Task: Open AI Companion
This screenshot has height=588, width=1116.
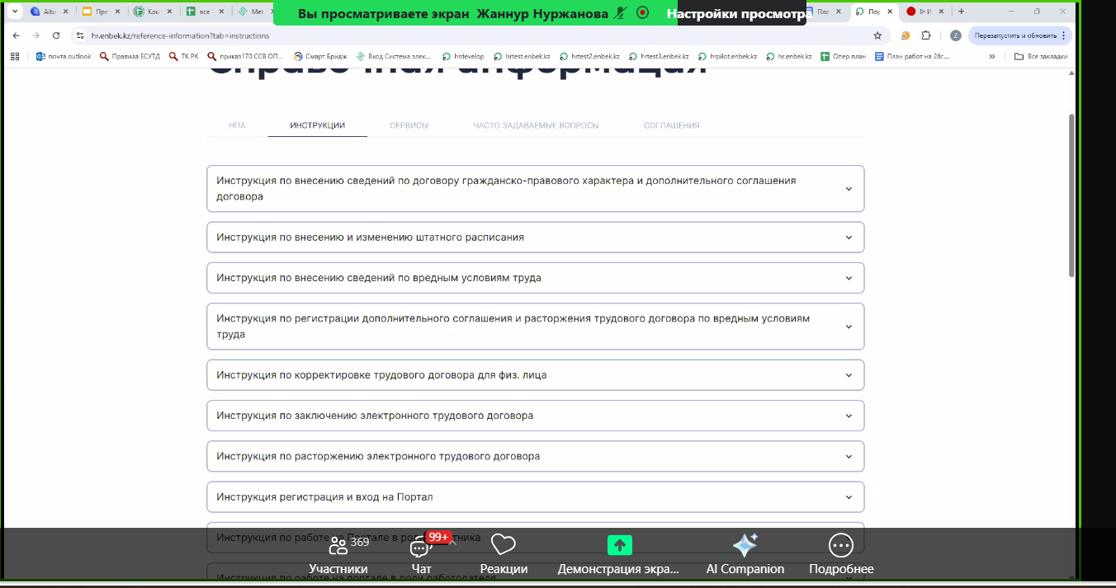Action: 745,554
